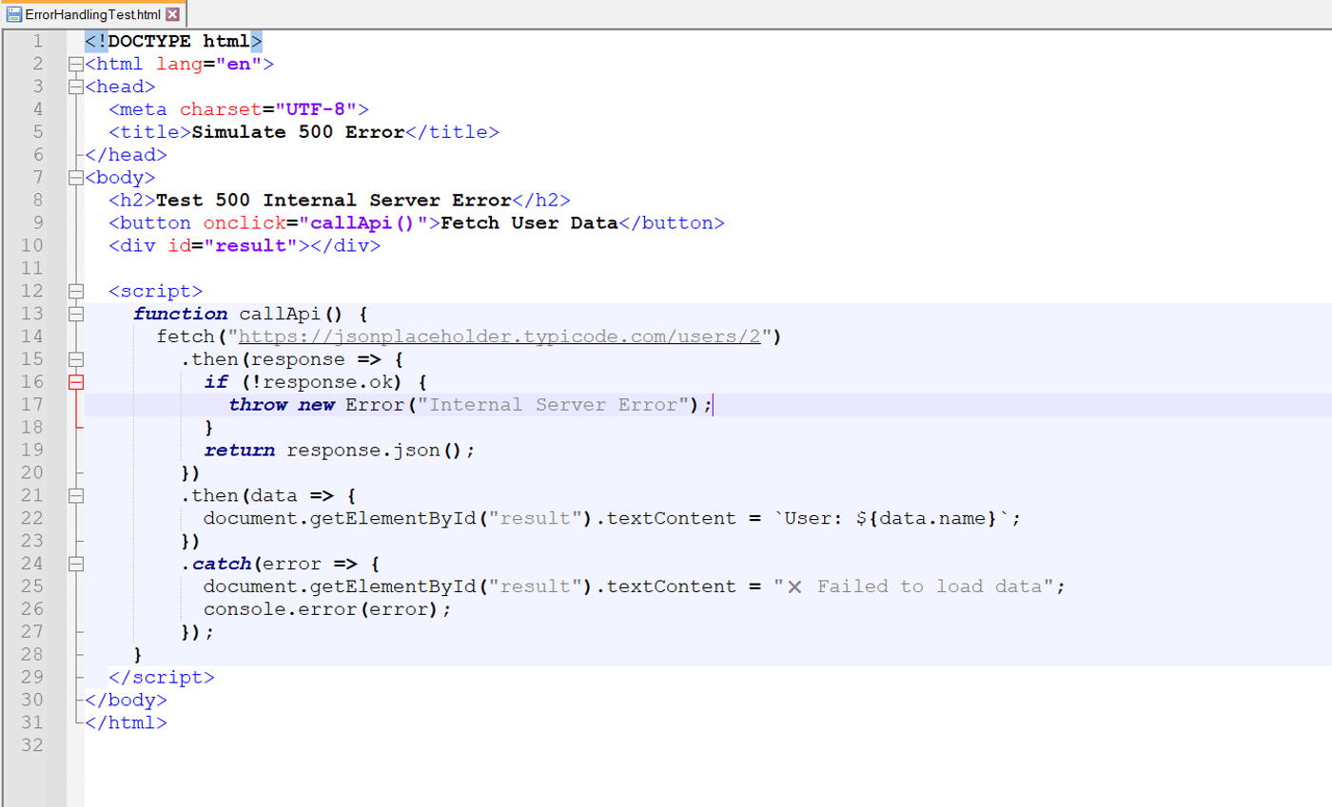The height and width of the screenshot is (807, 1332).
Task: Click line number 28 in the gutter
Action: (31, 655)
